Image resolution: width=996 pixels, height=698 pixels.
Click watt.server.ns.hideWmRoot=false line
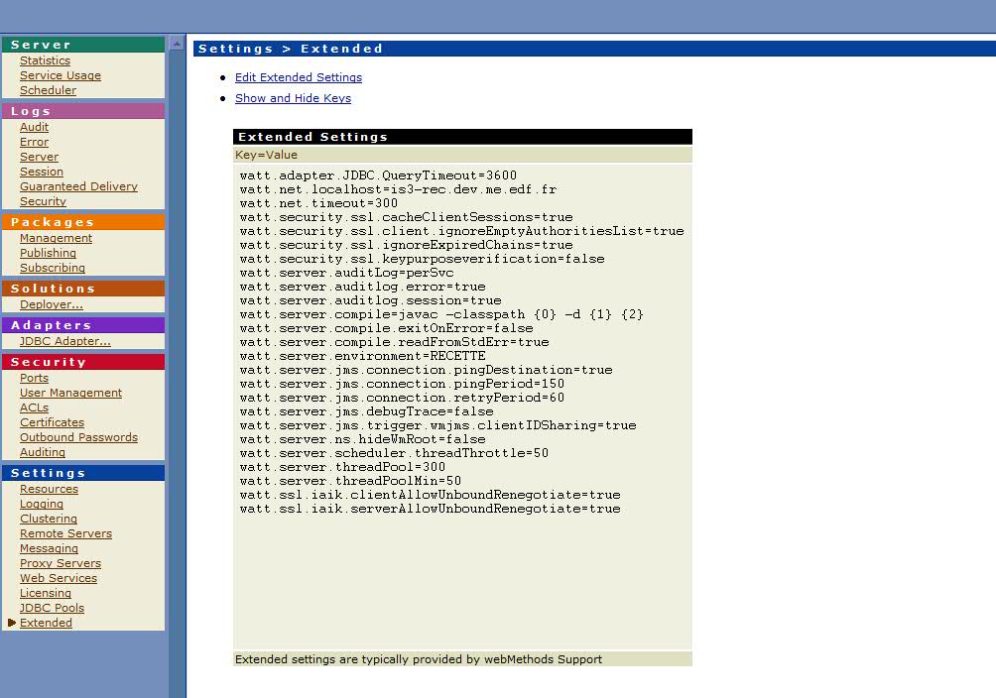tap(362, 439)
